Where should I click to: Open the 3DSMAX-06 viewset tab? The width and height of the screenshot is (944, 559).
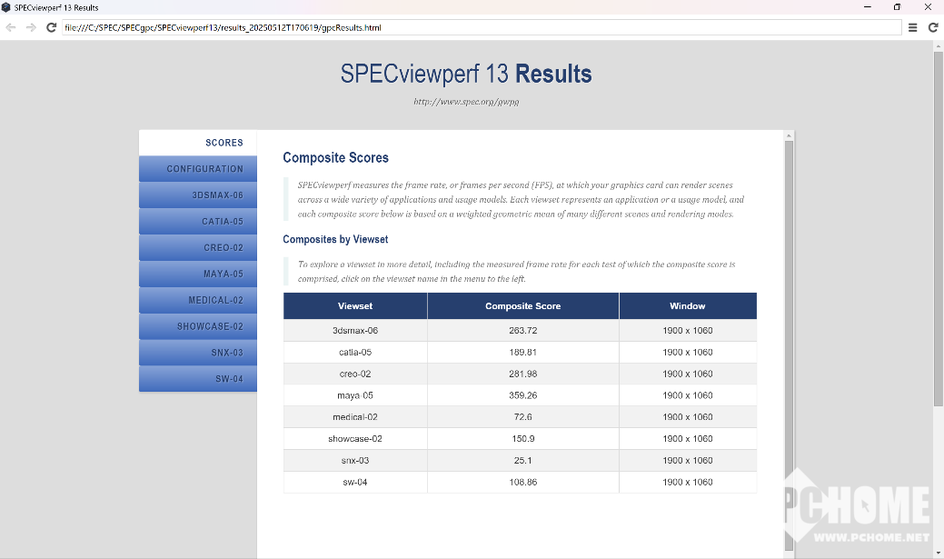[198, 195]
